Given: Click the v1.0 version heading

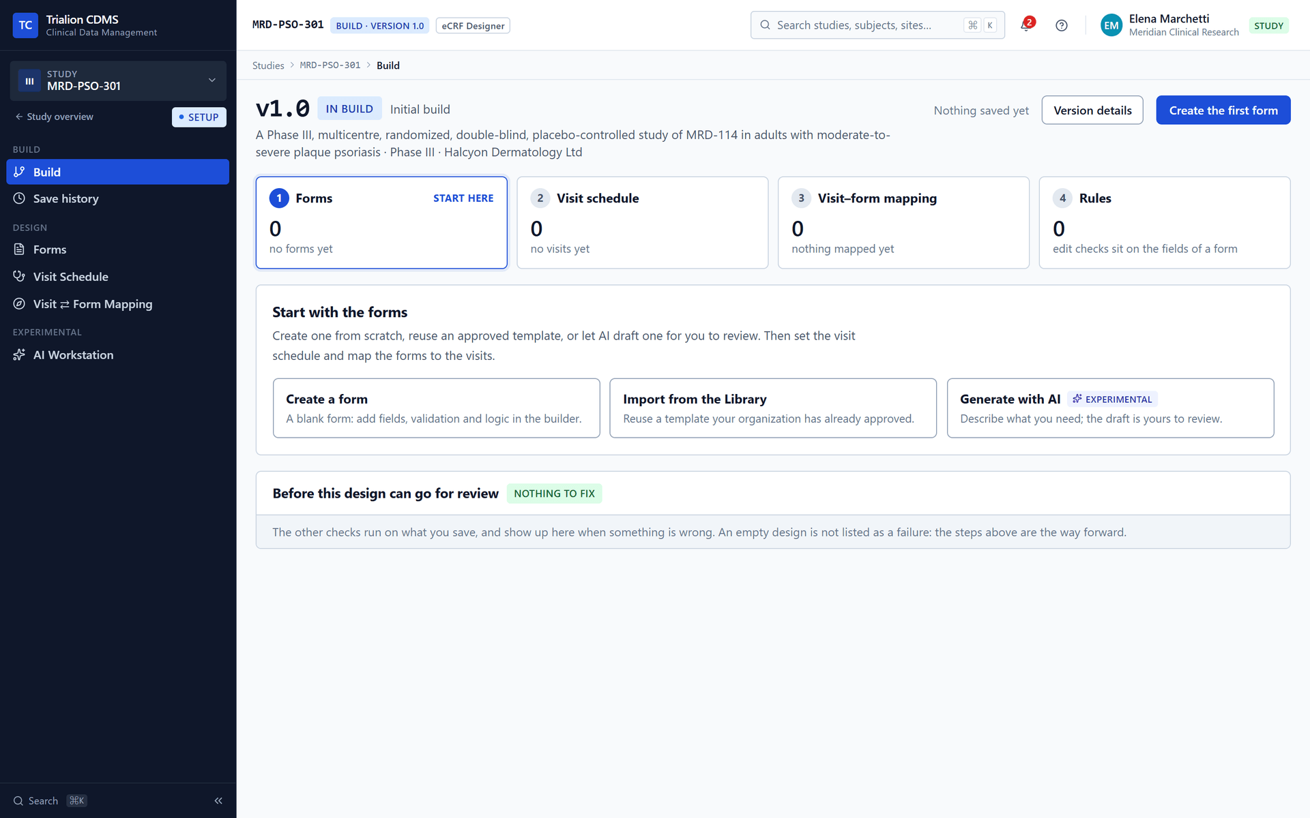Looking at the screenshot, I should pyautogui.click(x=282, y=109).
